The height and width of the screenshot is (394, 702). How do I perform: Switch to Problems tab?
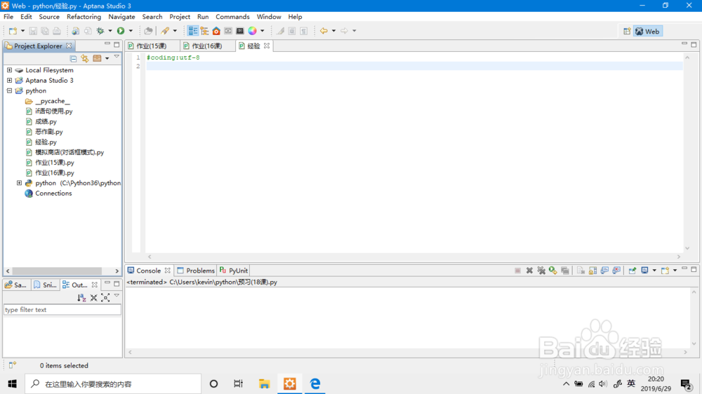pos(196,271)
